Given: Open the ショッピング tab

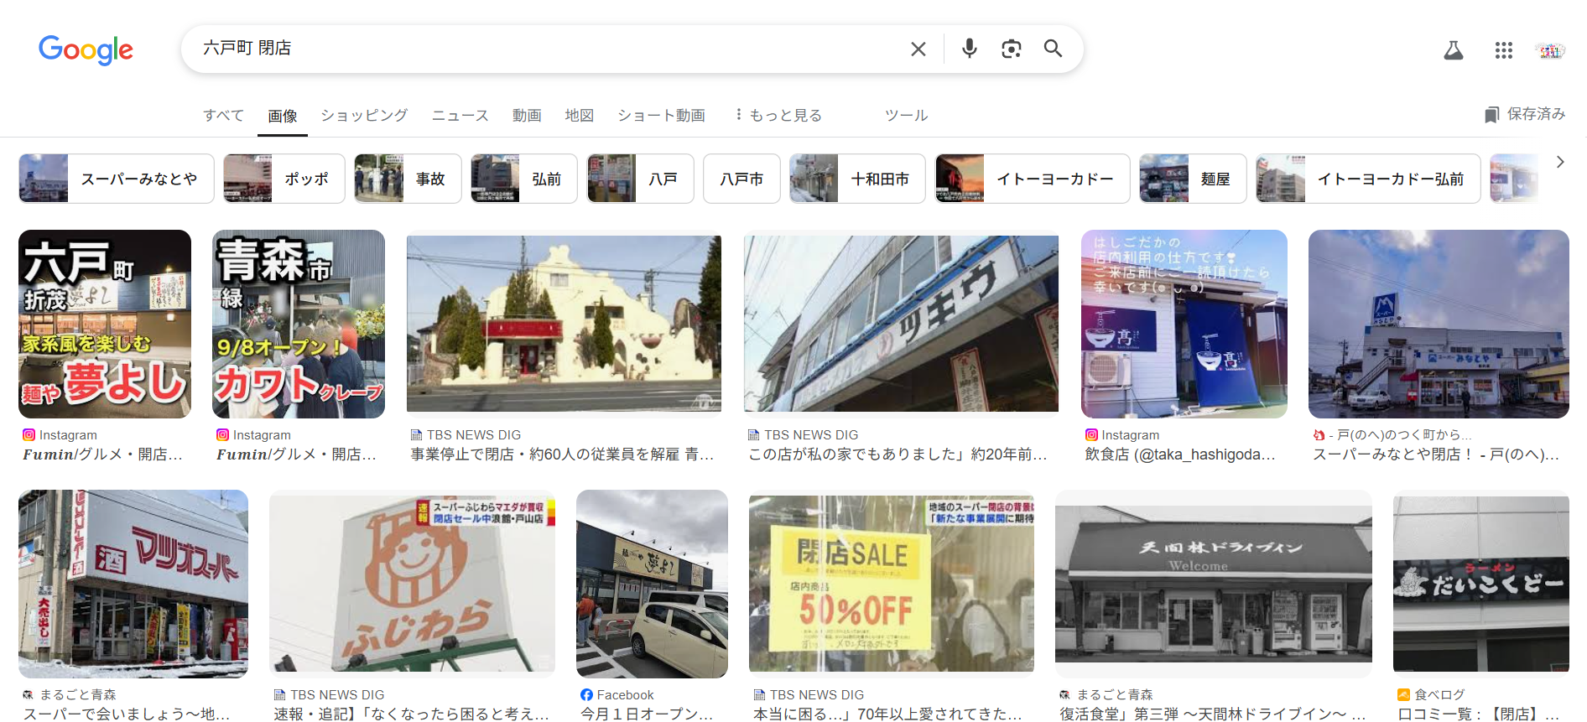Looking at the screenshot, I should [x=364, y=116].
